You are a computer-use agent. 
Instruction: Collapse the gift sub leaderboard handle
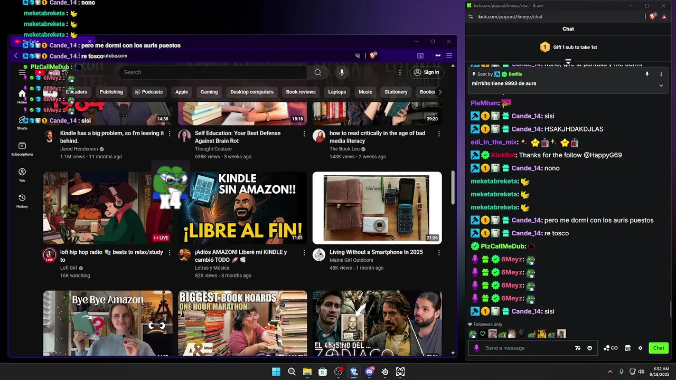[568, 61]
